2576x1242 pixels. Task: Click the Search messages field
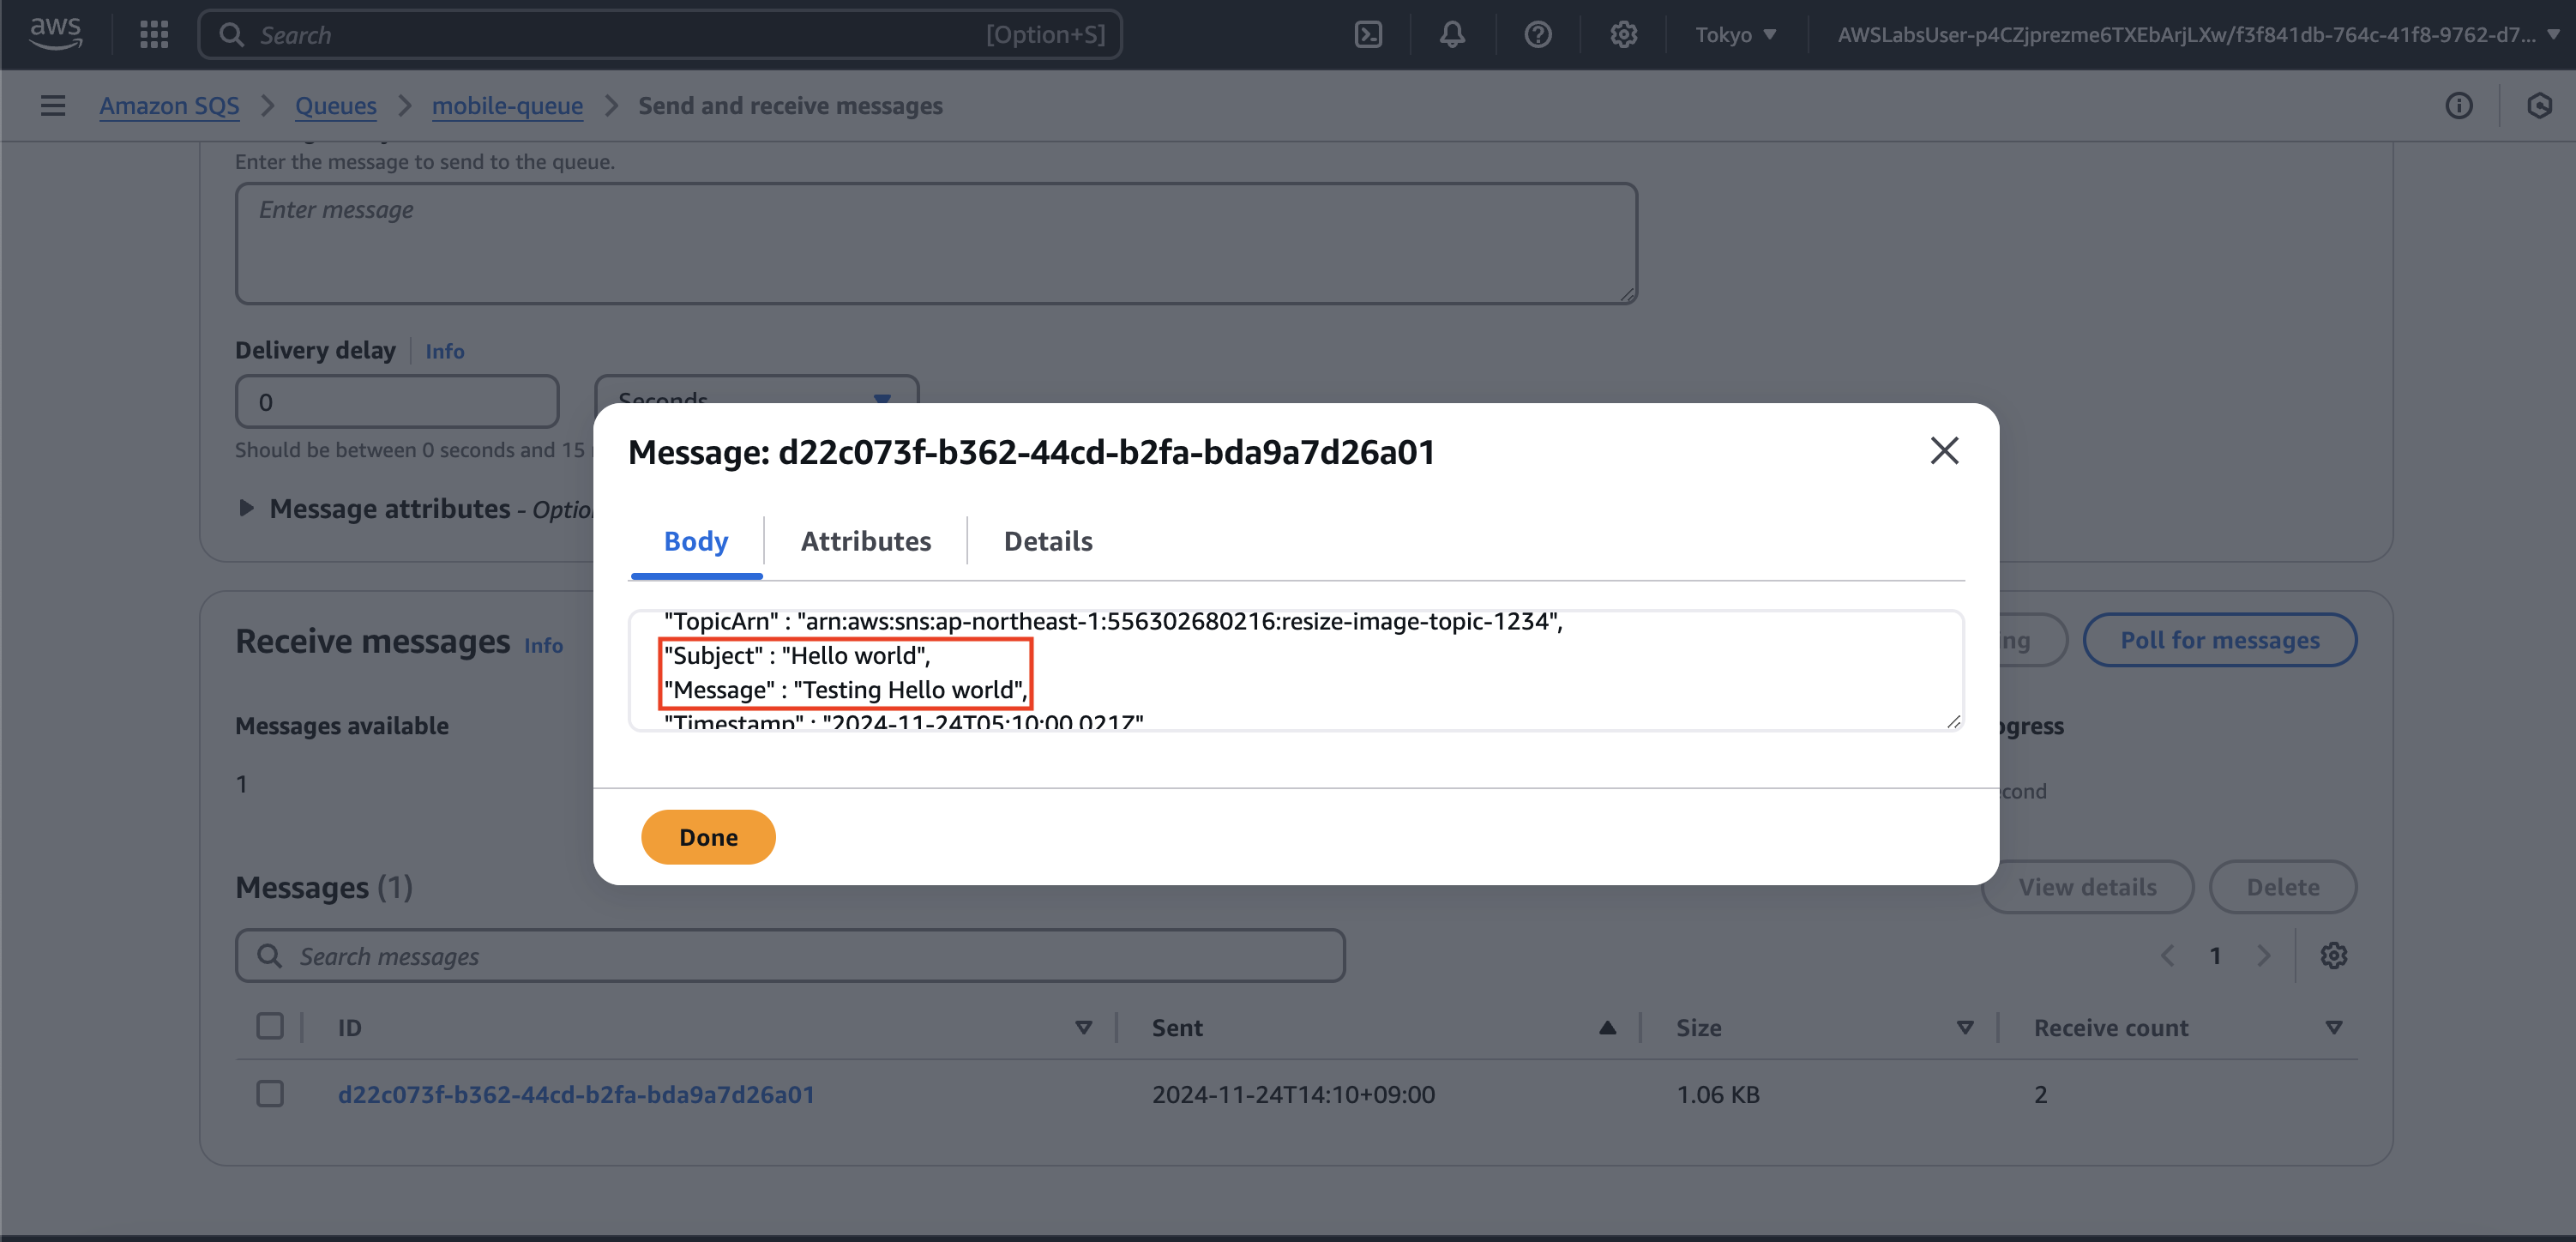(790, 956)
